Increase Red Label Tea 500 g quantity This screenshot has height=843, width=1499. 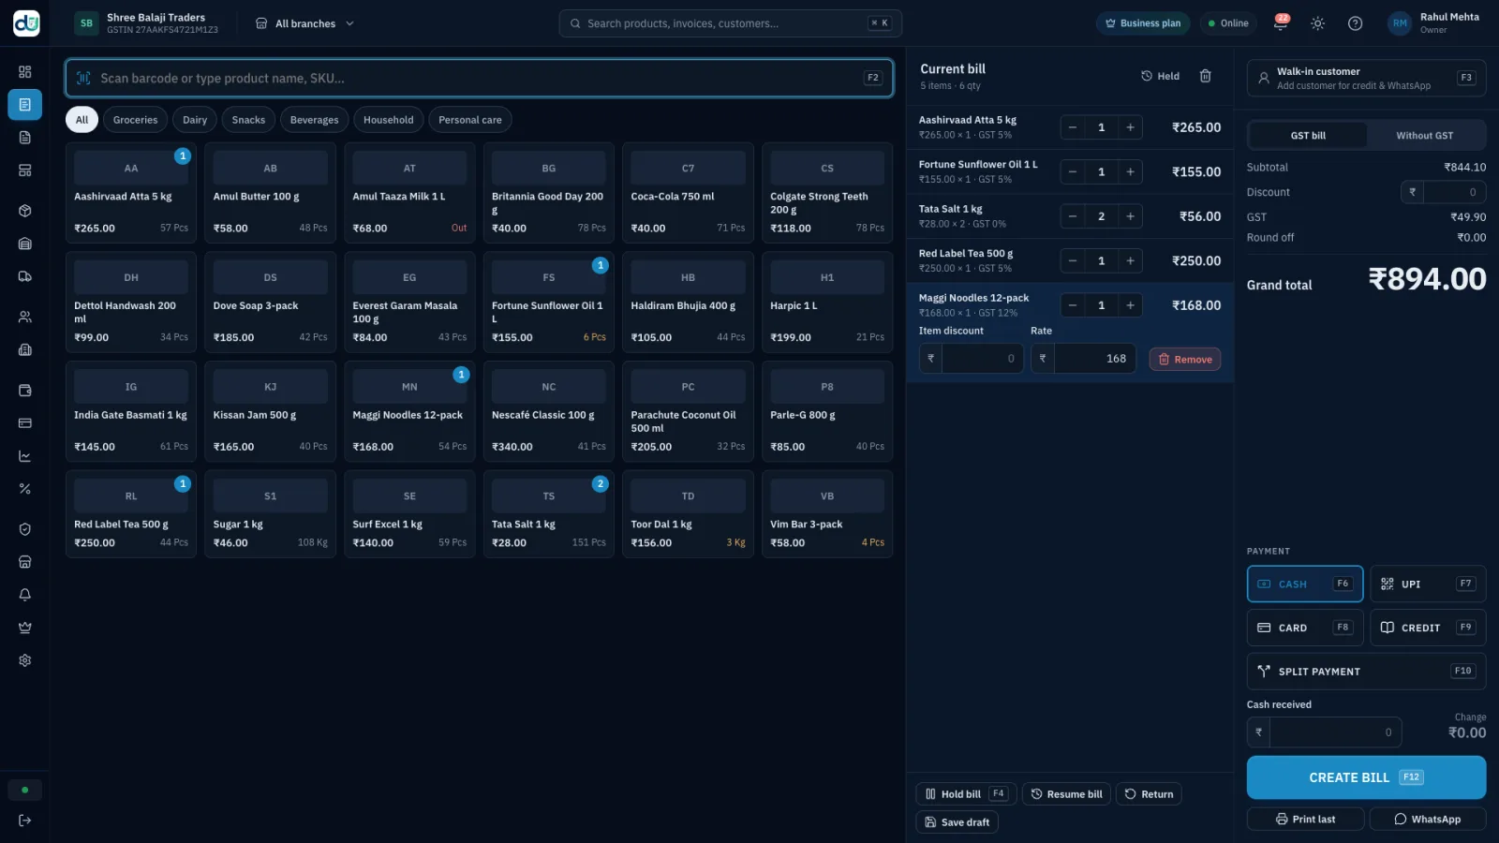point(1130,261)
